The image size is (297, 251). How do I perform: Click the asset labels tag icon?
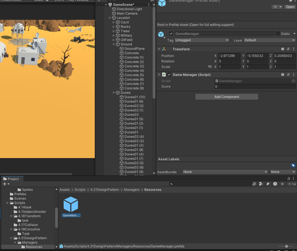point(293,166)
